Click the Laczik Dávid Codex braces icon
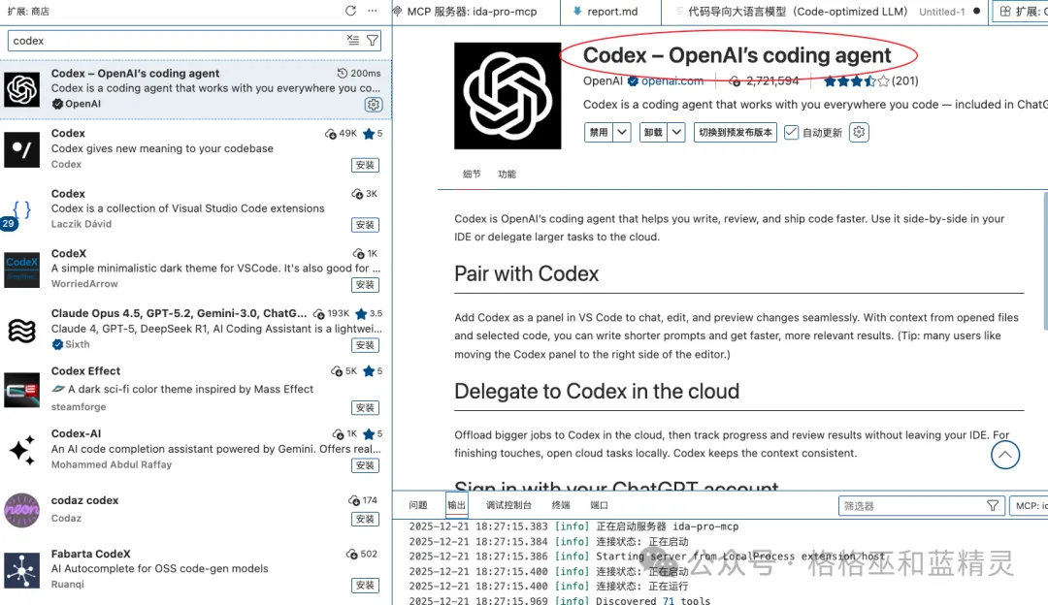The image size is (1048, 605). [x=21, y=209]
